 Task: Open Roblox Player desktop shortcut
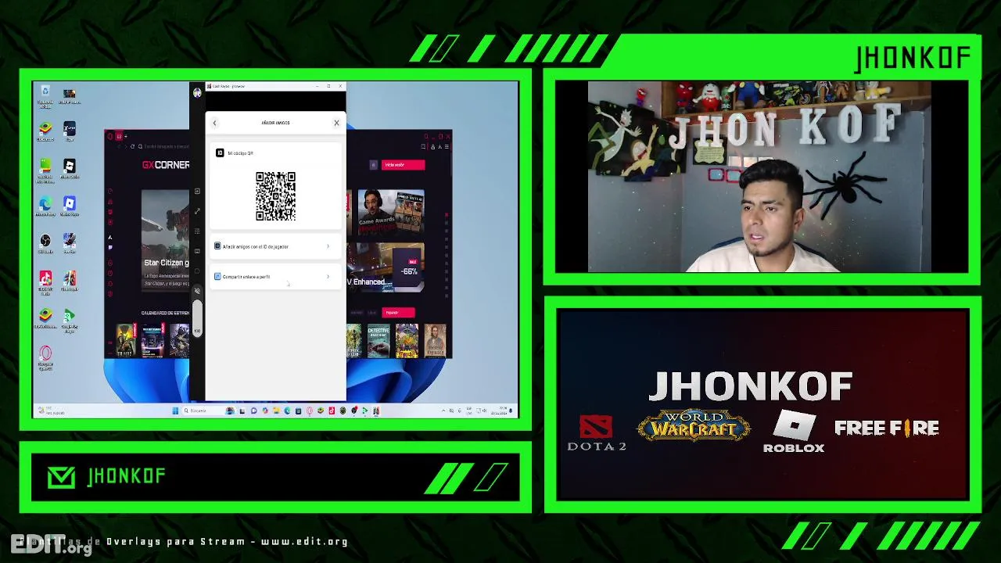[70, 205]
